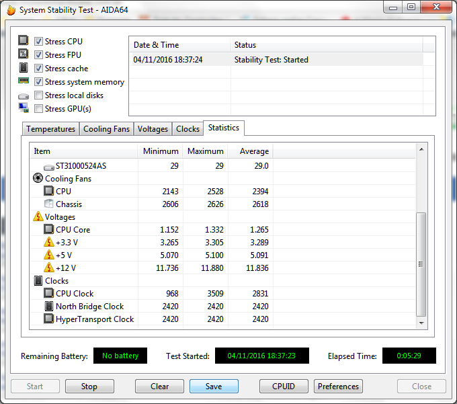Uncheck the Stress FPU checkbox
This screenshot has width=457, height=404.
(x=38, y=55)
